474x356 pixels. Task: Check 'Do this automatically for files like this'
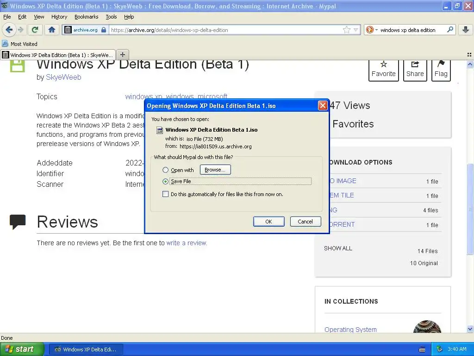tap(165, 194)
